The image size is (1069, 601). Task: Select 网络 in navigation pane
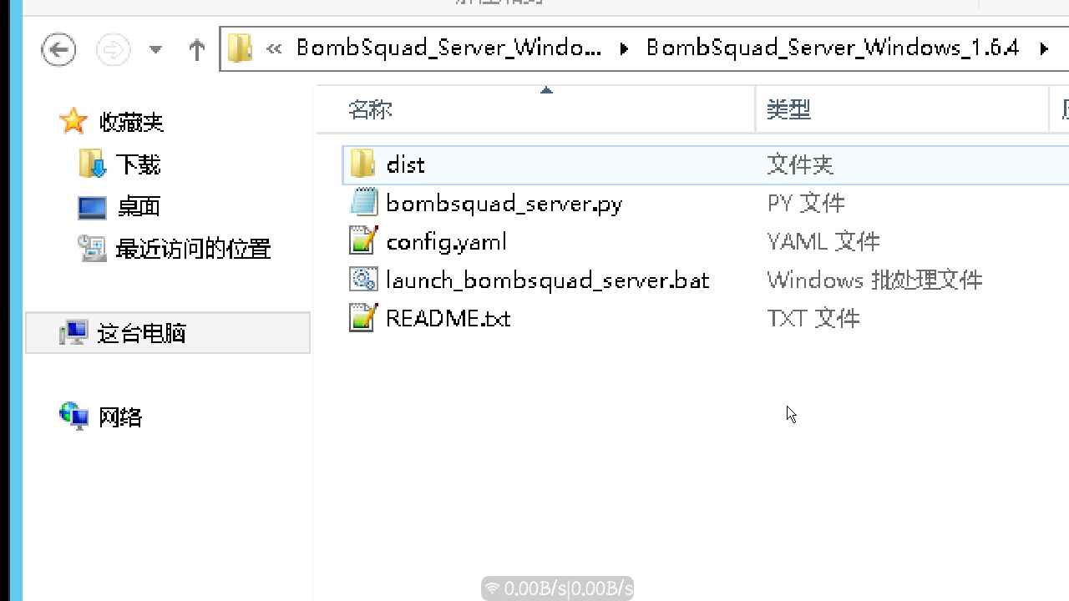point(120,417)
